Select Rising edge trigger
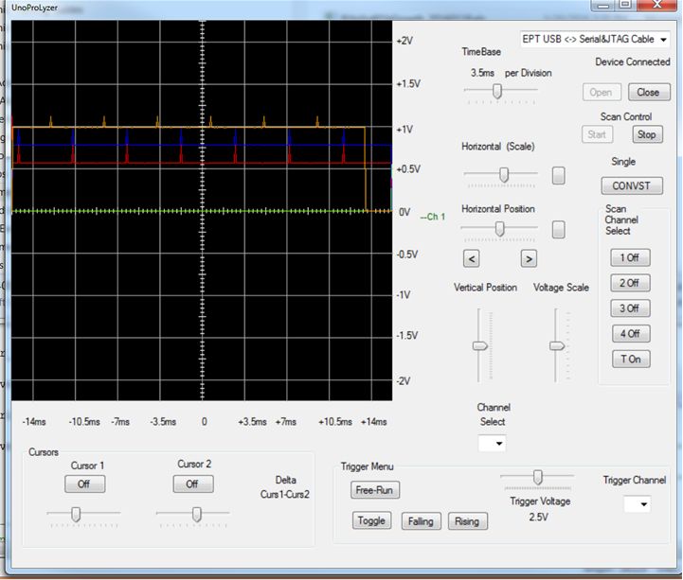683x580 pixels. click(x=467, y=520)
